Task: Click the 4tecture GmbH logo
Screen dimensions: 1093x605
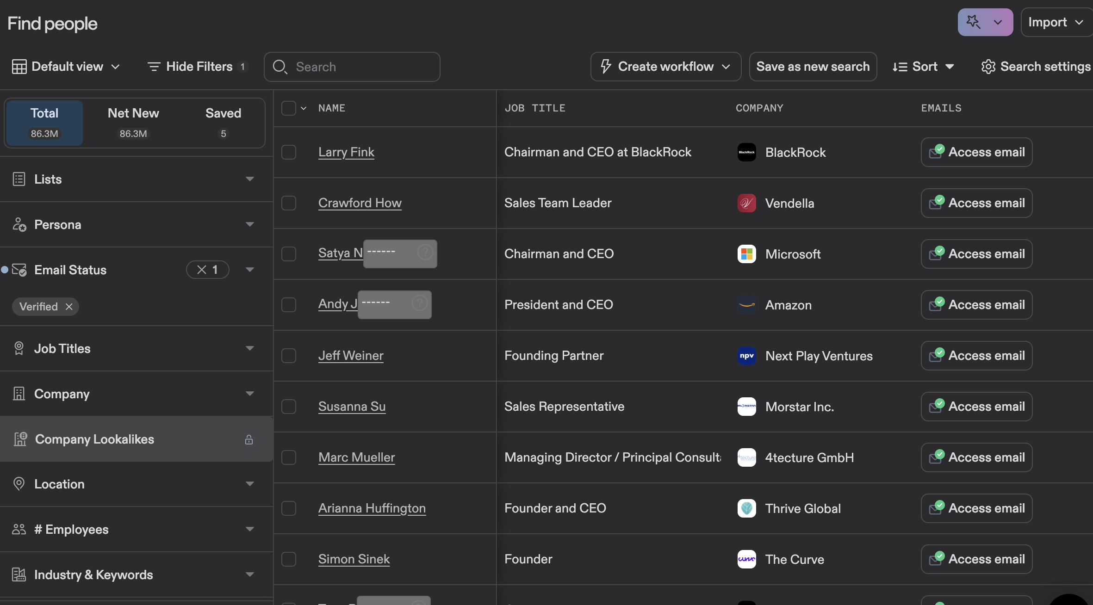Action: 746,457
